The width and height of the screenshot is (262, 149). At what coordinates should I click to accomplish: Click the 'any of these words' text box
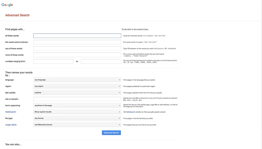(77, 48)
